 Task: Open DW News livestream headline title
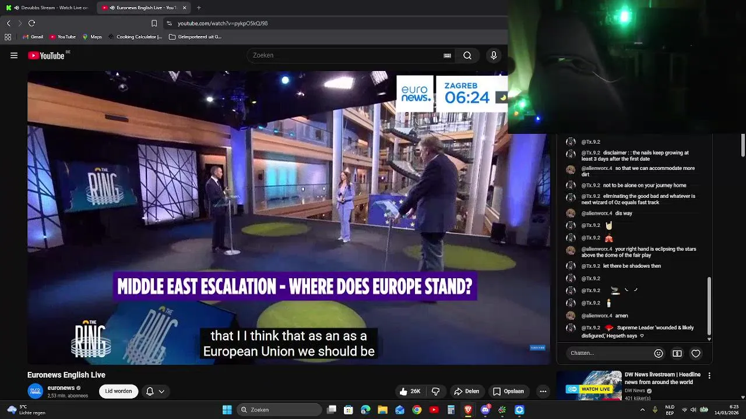click(663, 378)
